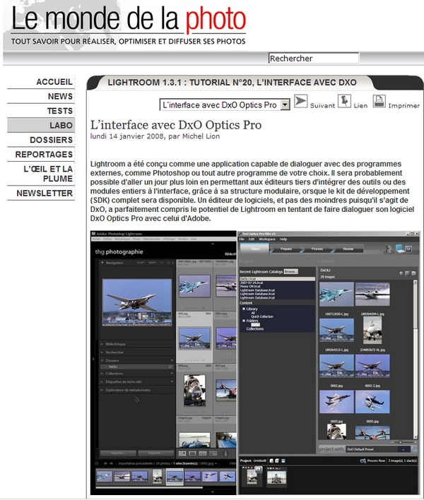Click the Imprimer printer icon
This screenshot has width=424, height=500.
click(x=379, y=101)
